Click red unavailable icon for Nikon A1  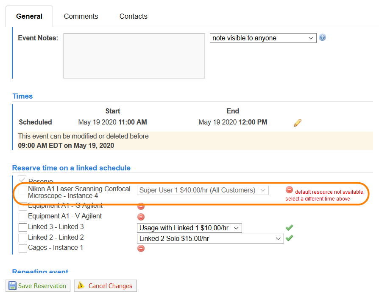[x=289, y=190]
